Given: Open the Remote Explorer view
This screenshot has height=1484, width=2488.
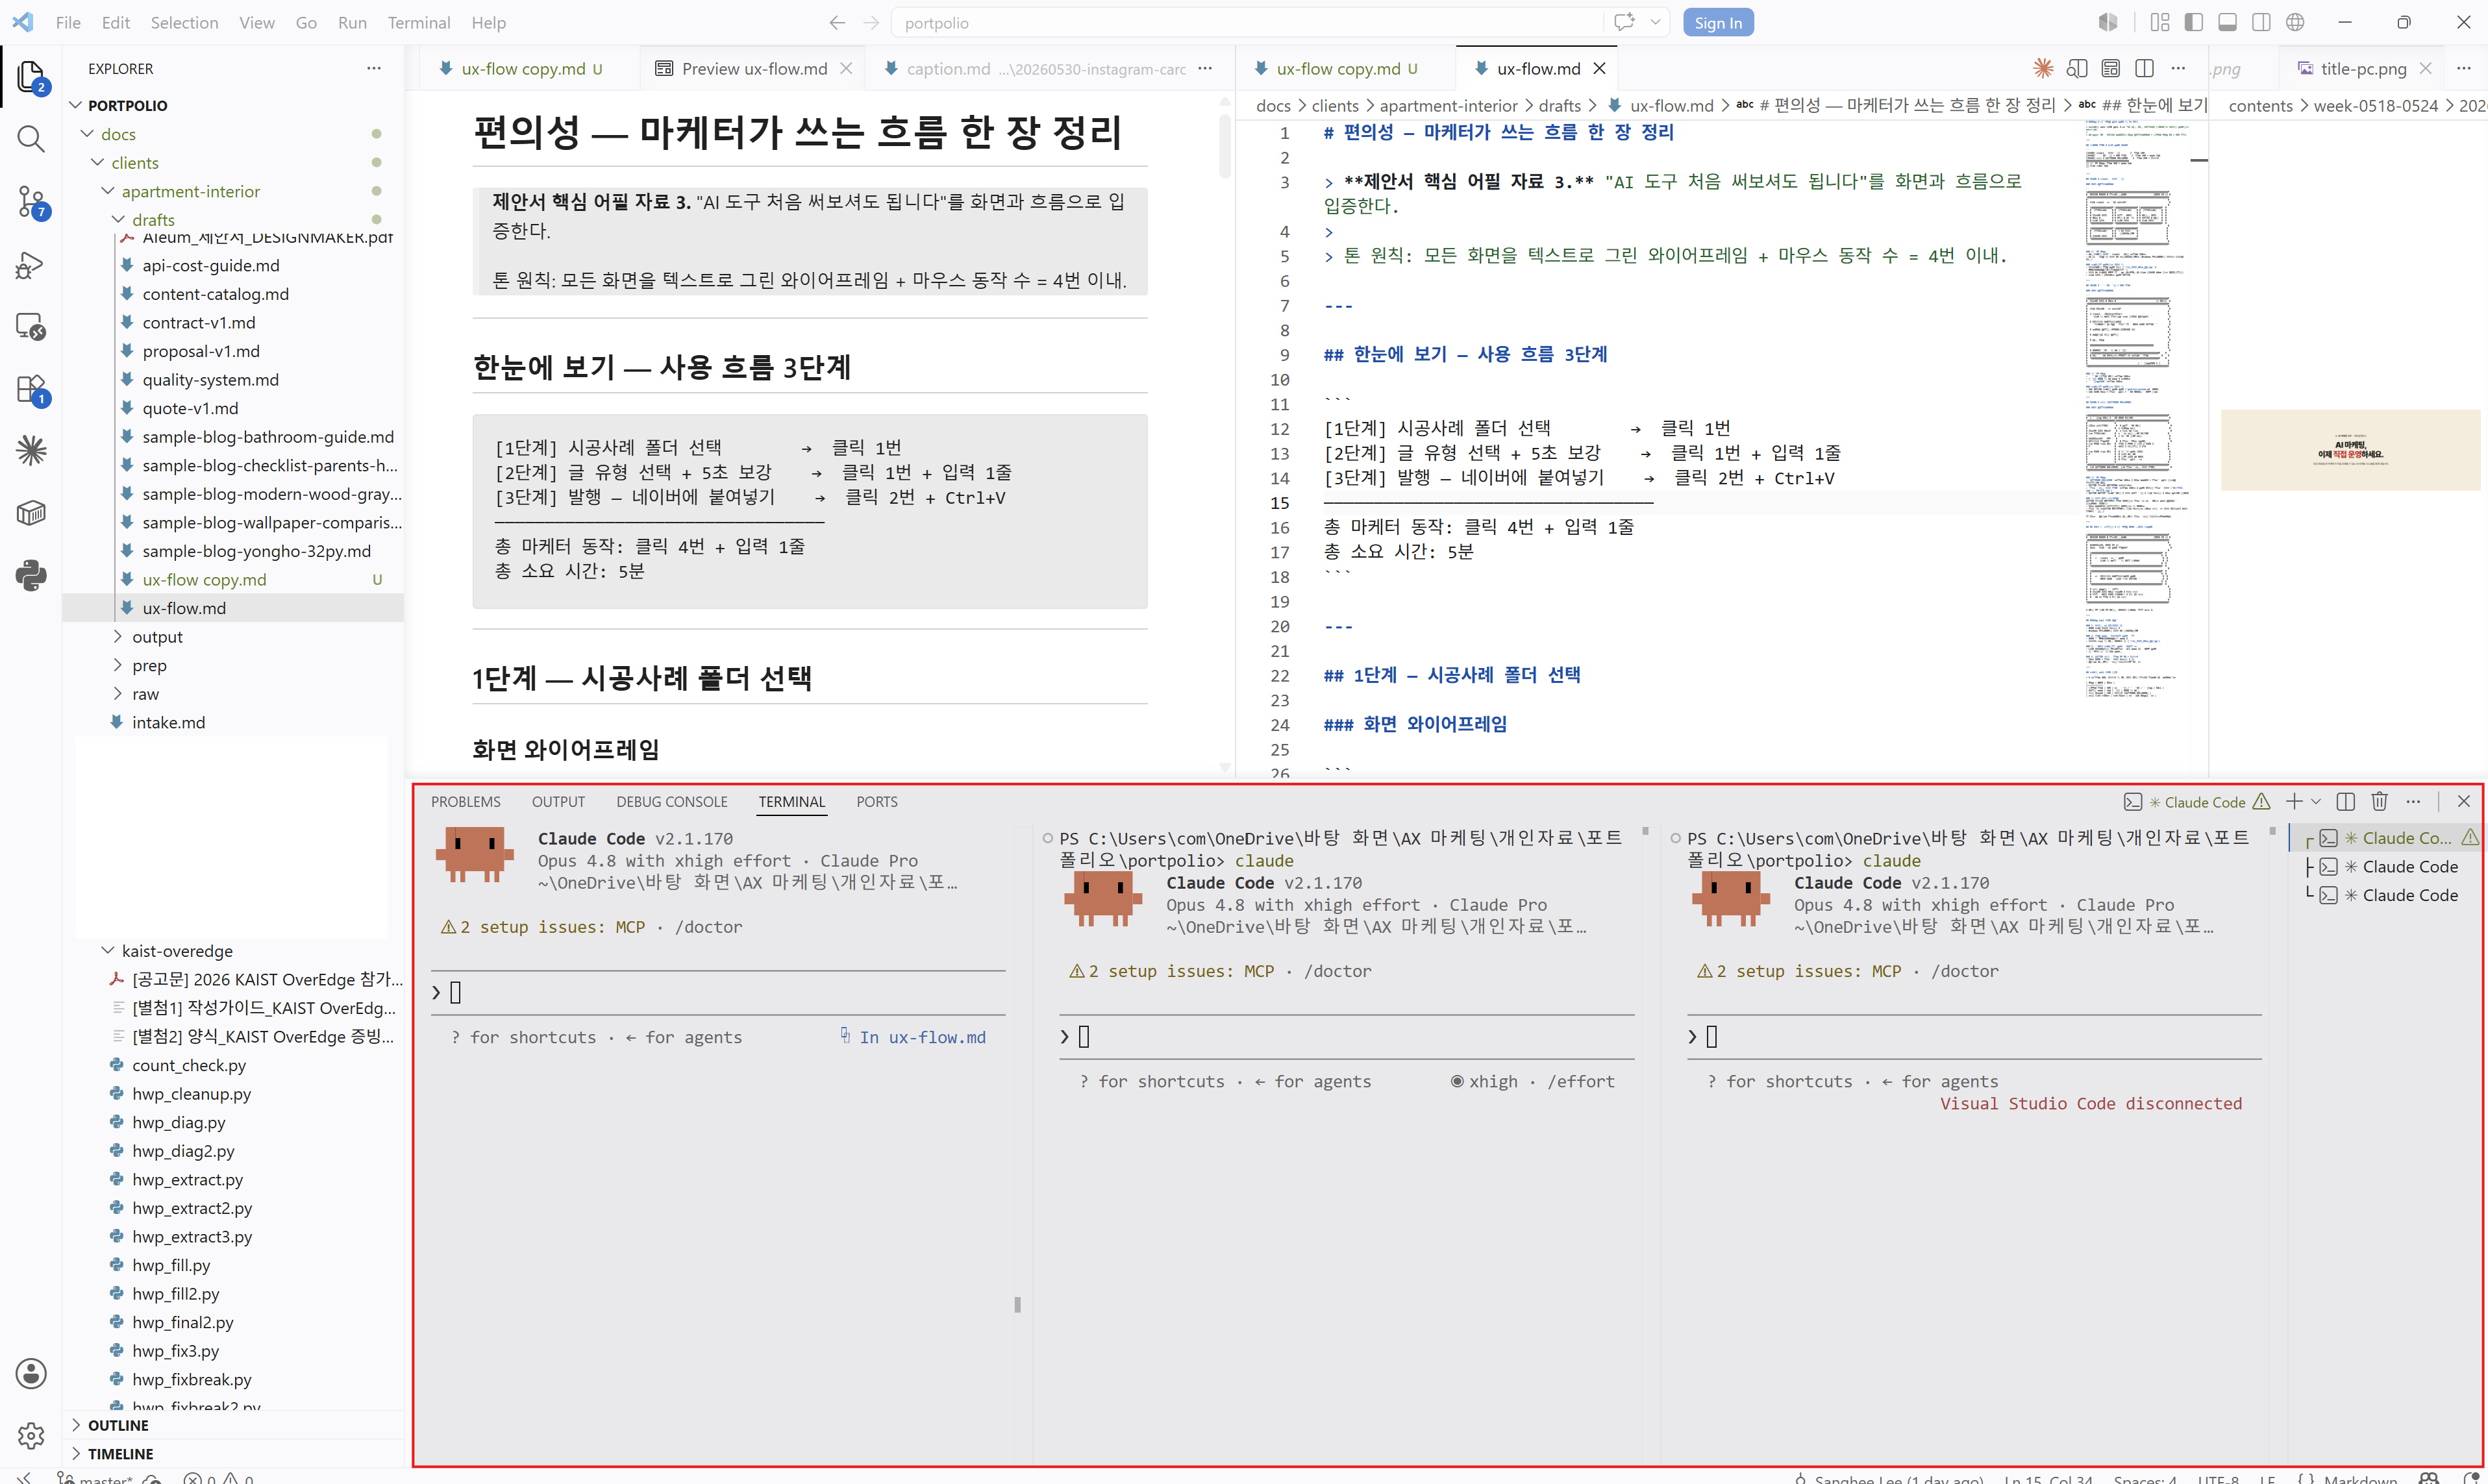Looking at the screenshot, I should 31,326.
